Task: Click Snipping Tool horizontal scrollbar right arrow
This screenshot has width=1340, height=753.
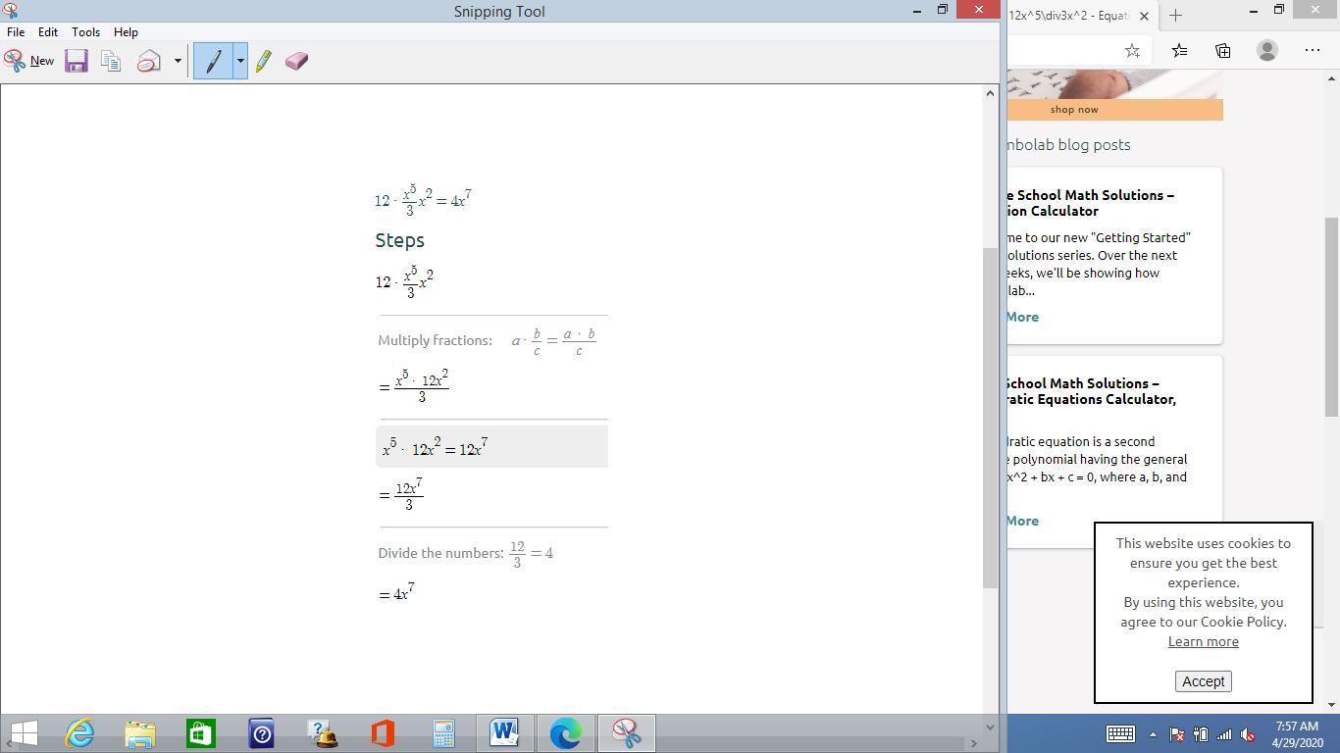Action: [974, 743]
